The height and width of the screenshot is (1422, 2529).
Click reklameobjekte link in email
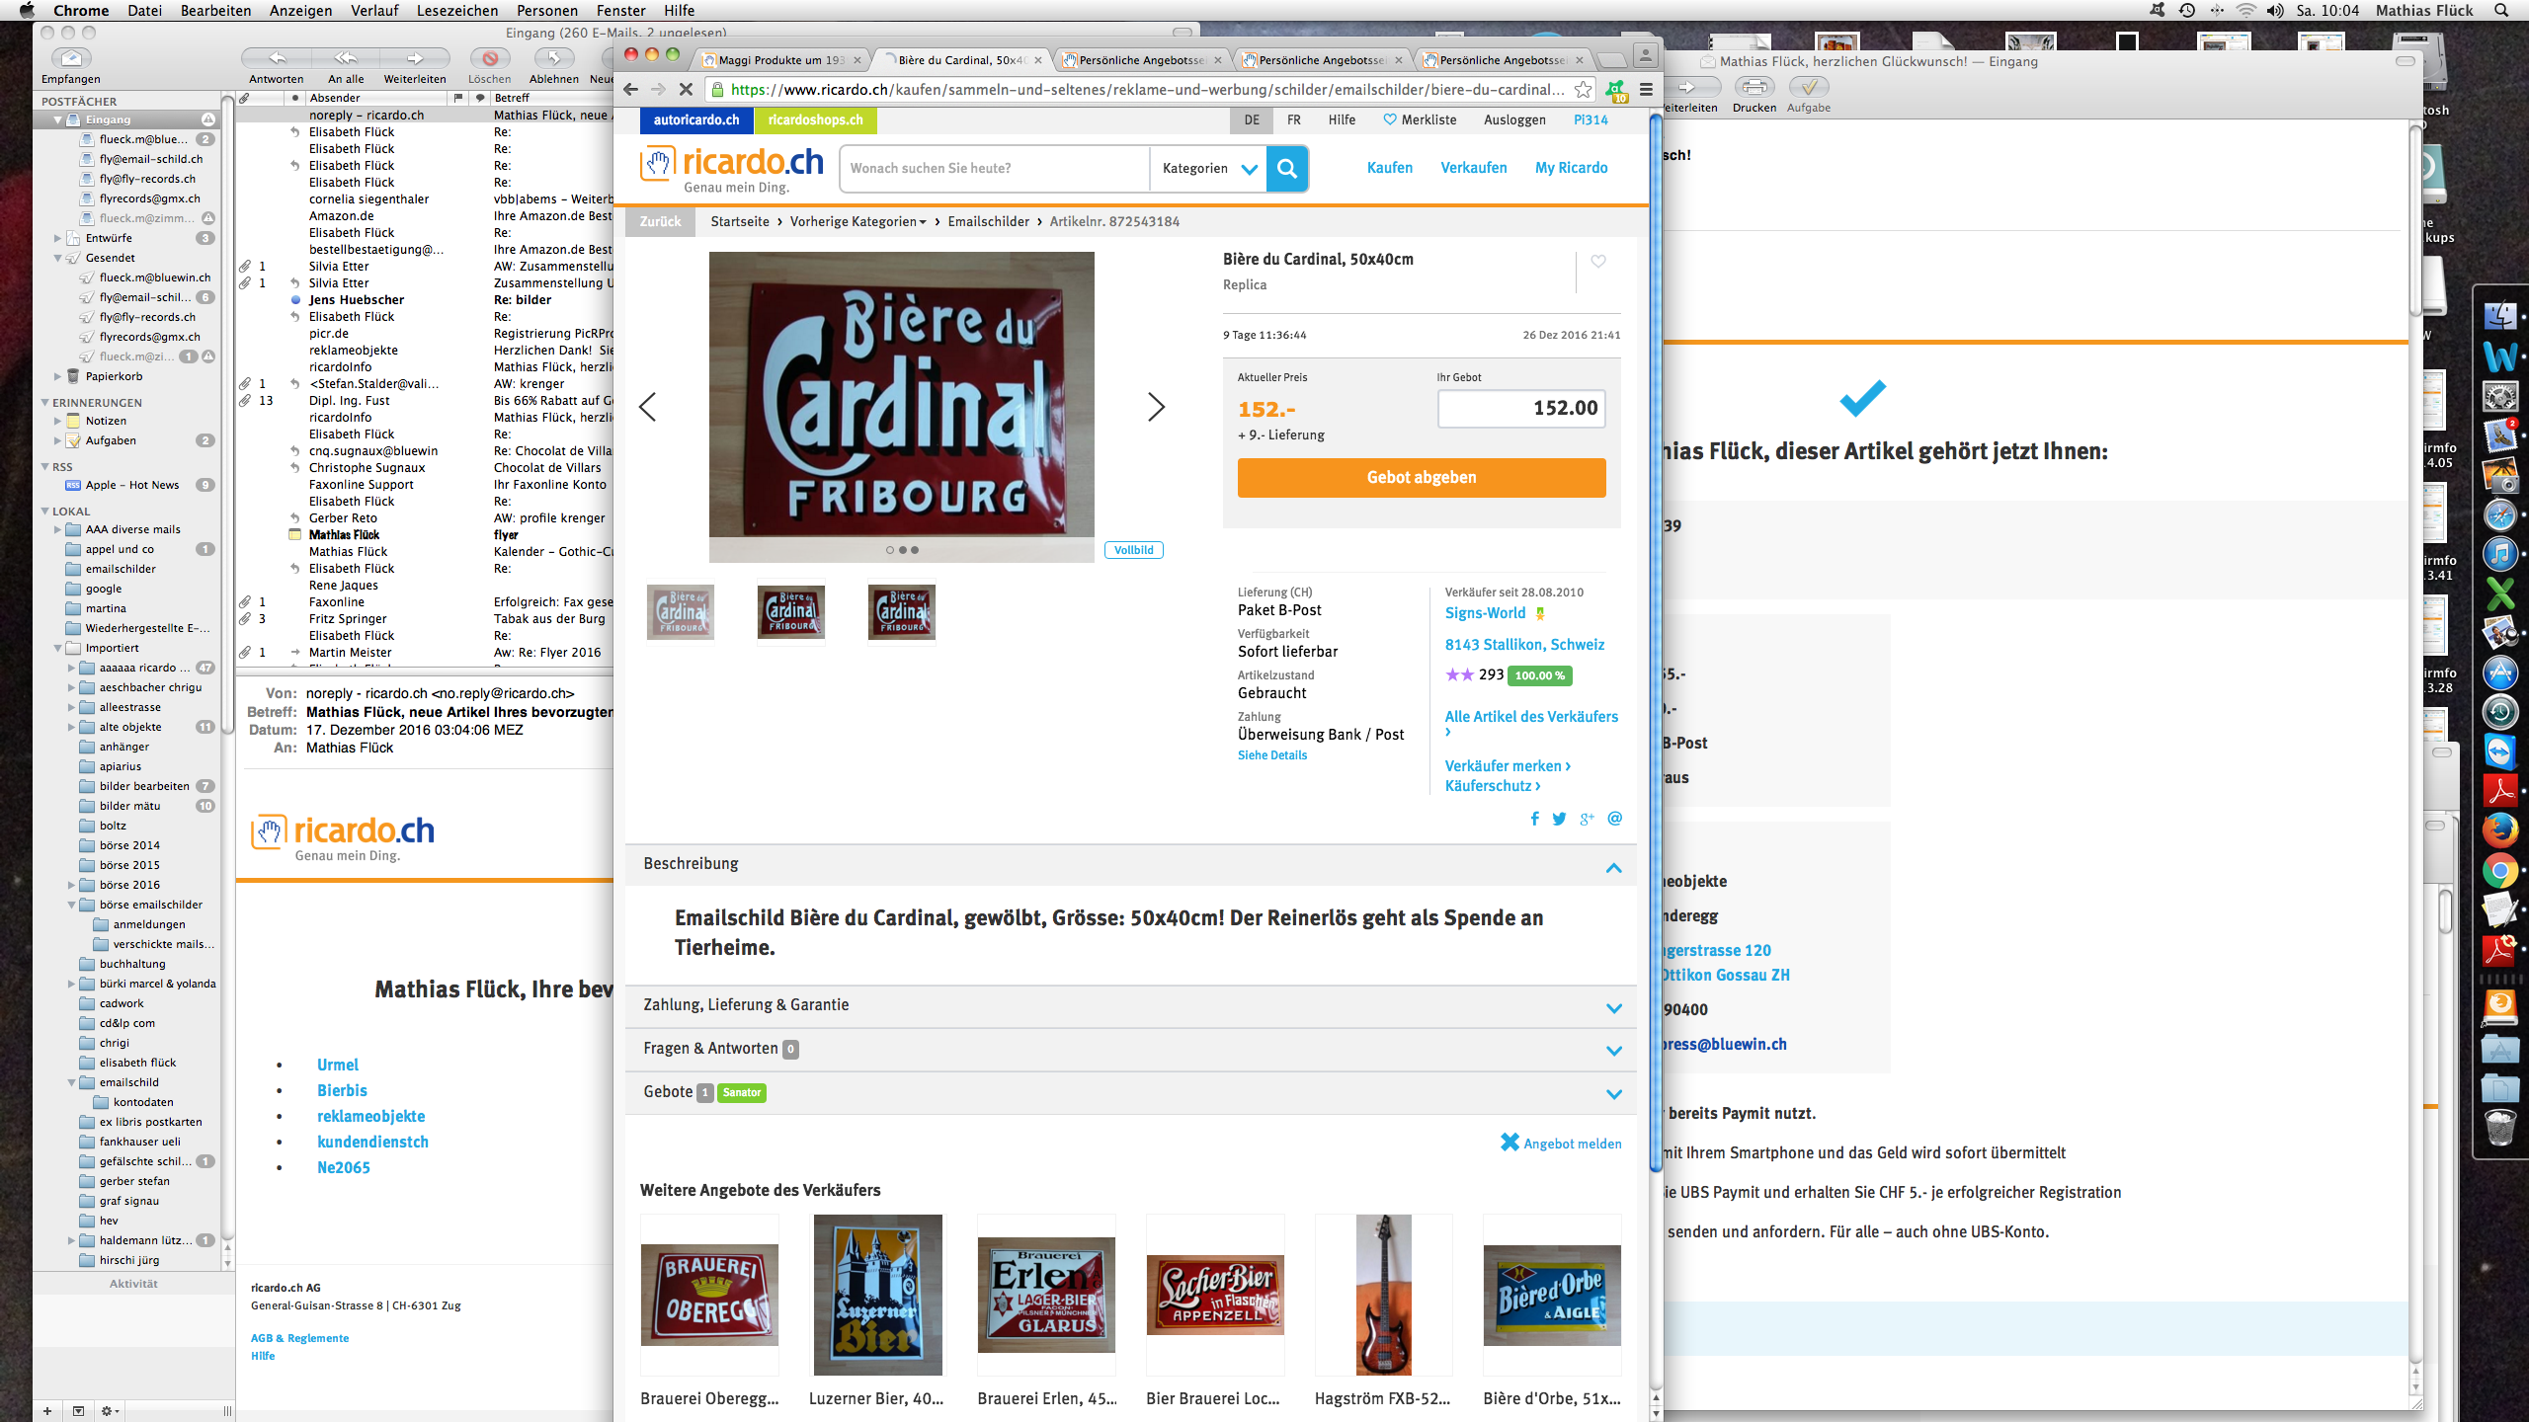(370, 1116)
